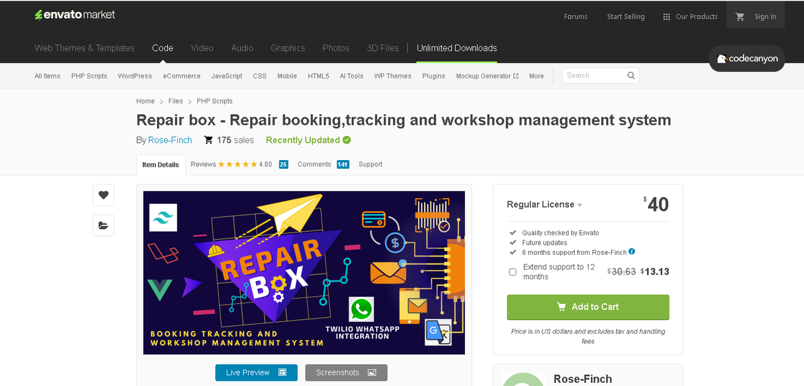Image resolution: width=804 pixels, height=386 pixels.
Task: Click the Mockup Generator external link icon
Action: (x=516, y=76)
